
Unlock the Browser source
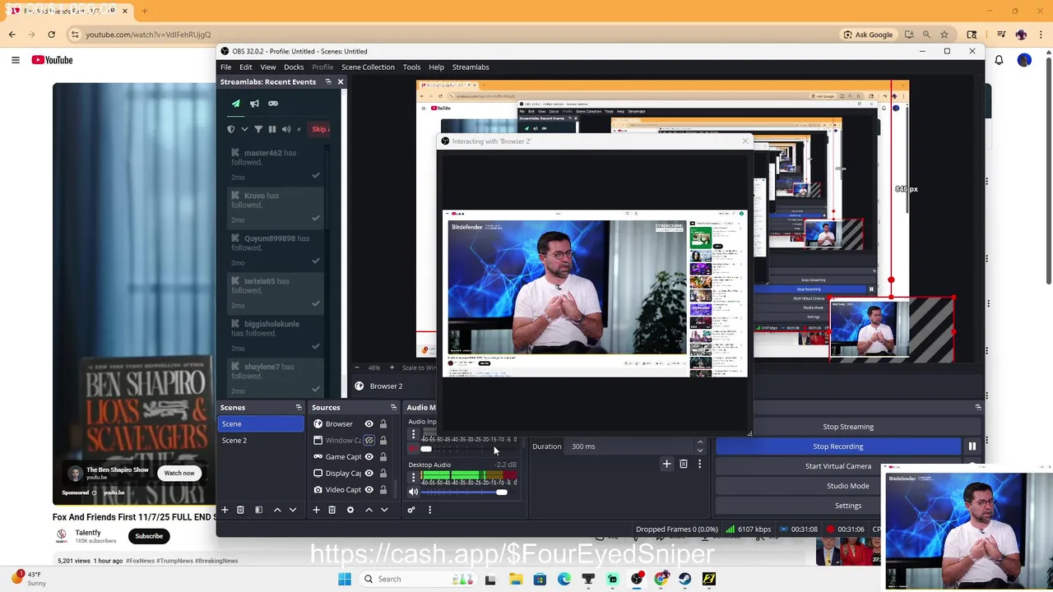click(x=383, y=424)
